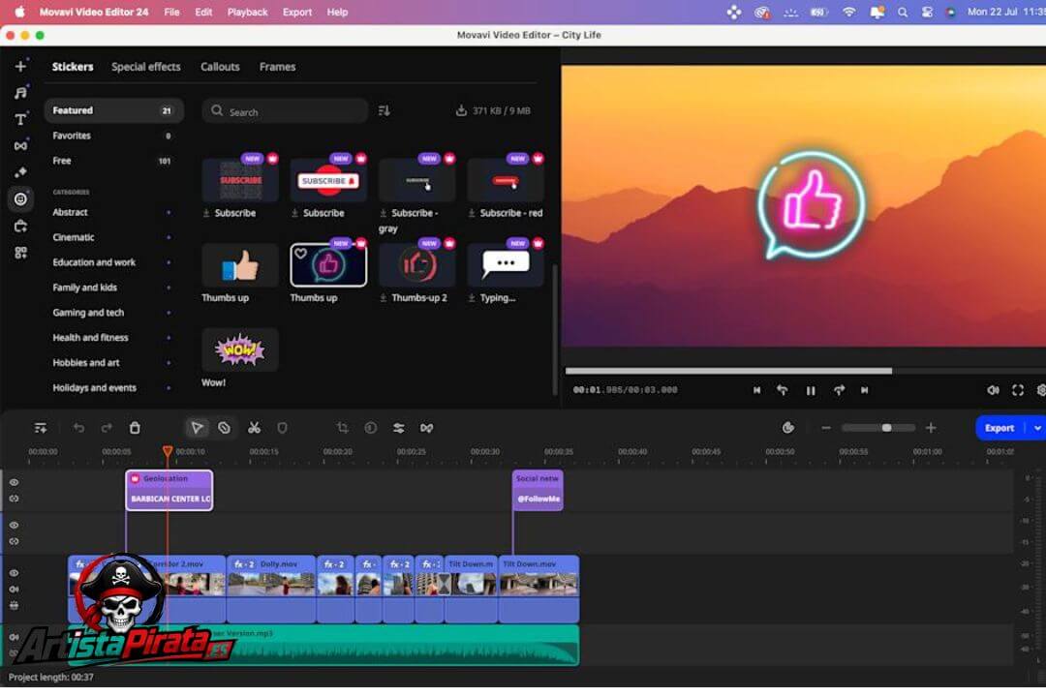Select the Wow! sticker thumbnail
The image size is (1046, 697).
240,349
